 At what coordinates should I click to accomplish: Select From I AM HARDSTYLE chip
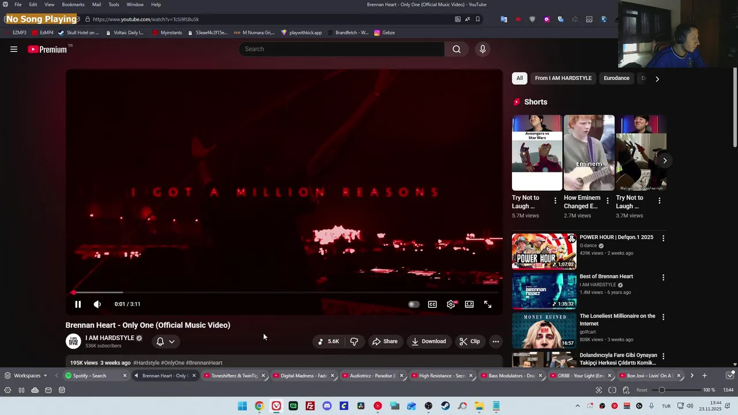click(x=563, y=78)
